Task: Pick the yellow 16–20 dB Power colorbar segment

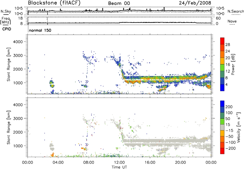Action: pyautogui.click(x=222, y=61)
